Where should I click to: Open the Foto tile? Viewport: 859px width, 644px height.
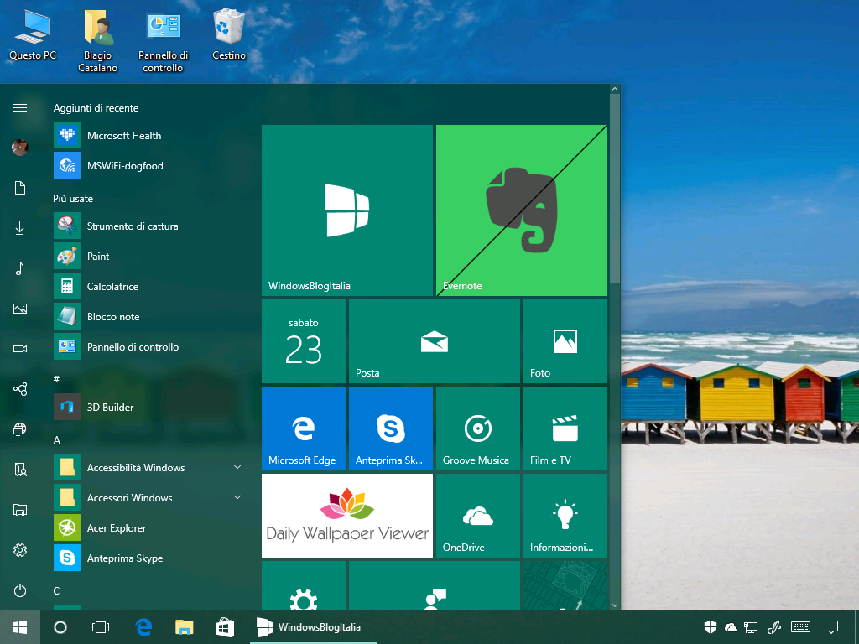(x=565, y=341)
